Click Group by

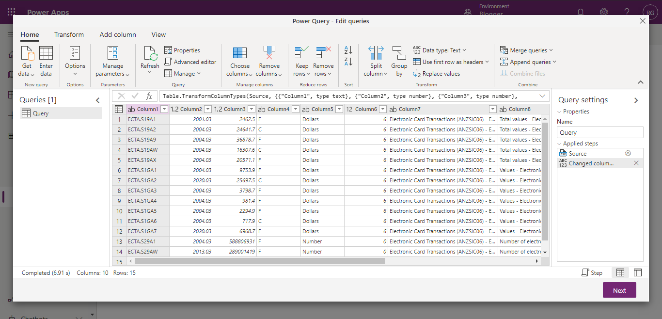point(399,62)
